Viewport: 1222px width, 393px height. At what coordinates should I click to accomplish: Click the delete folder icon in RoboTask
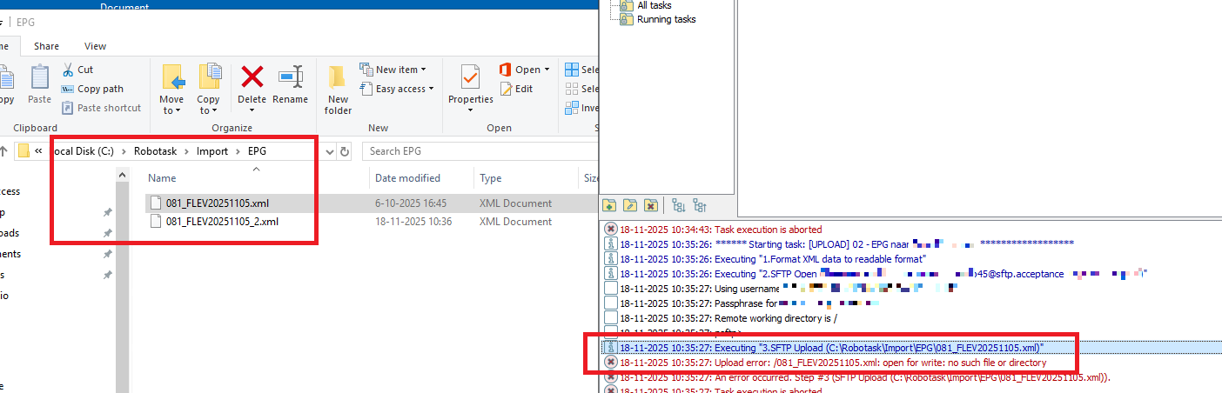651,206
